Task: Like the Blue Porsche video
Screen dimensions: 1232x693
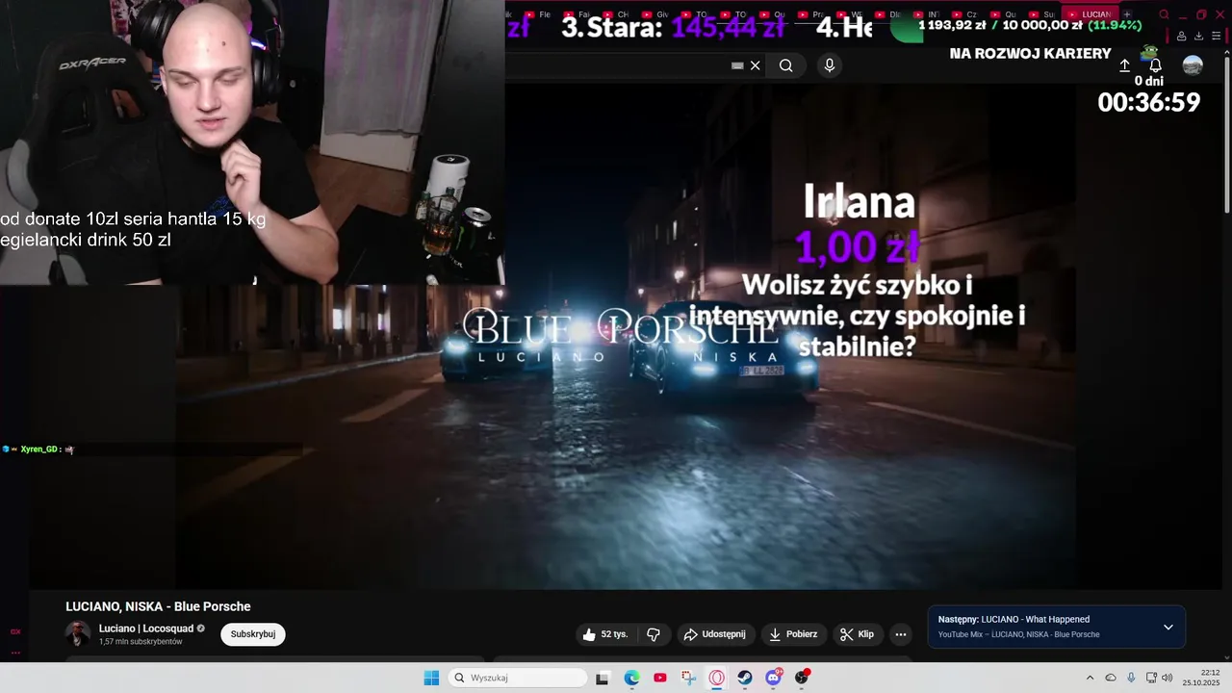Action: pos(605,634)
